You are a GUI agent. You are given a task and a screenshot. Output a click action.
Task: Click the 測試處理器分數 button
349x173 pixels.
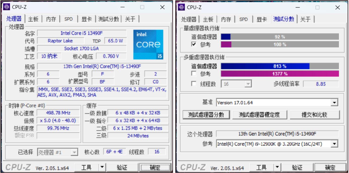[206, 115]
